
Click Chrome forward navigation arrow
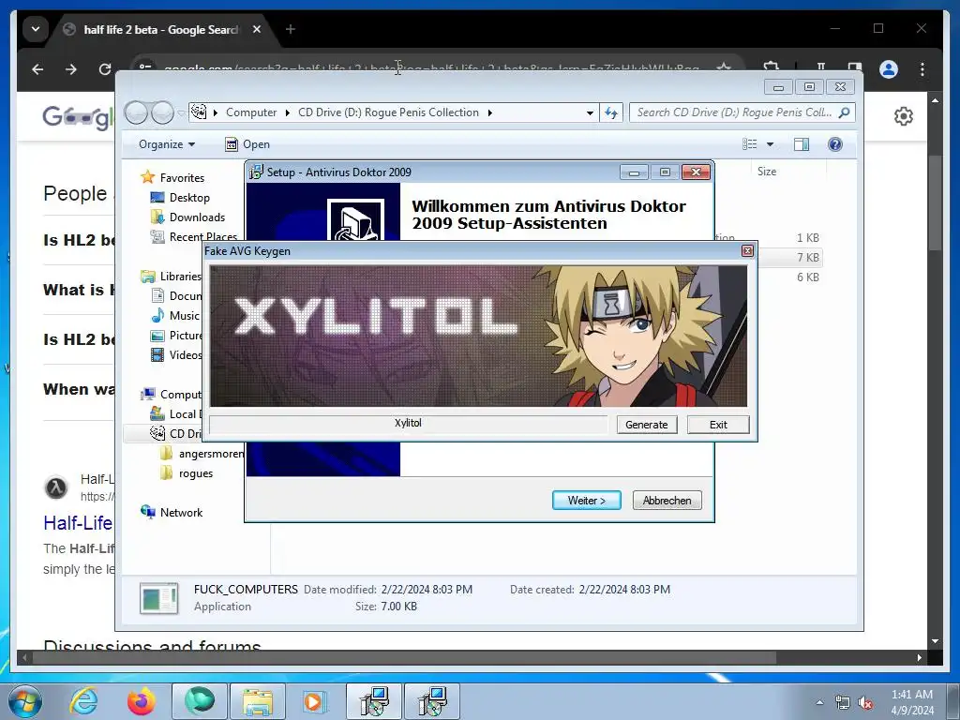(x=71, y=69)
